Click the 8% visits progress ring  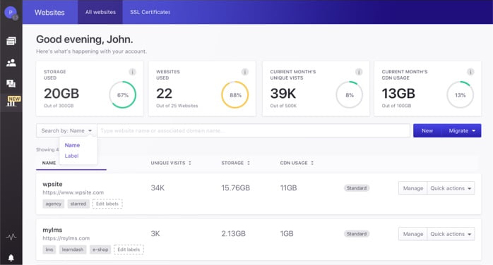(x=350, y=94)
